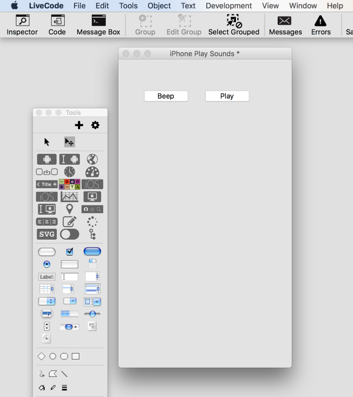Select the Clock widget

[x=69, y=172]
